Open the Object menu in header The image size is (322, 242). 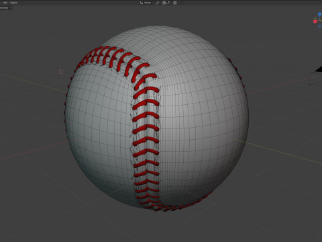[13, 3]
